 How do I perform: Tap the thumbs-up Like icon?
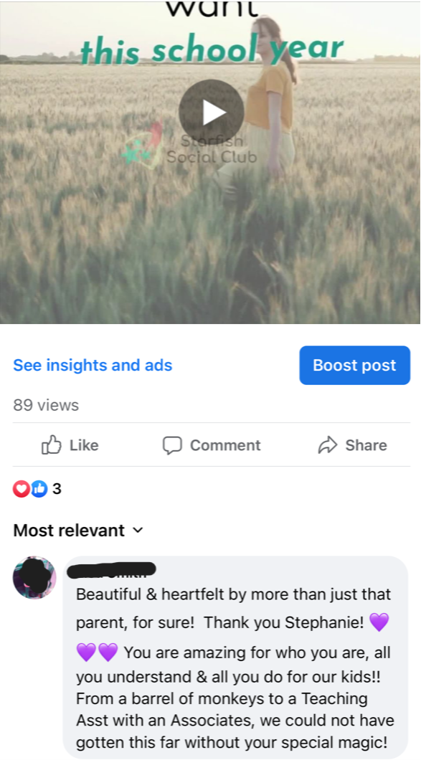pos(52,445)
